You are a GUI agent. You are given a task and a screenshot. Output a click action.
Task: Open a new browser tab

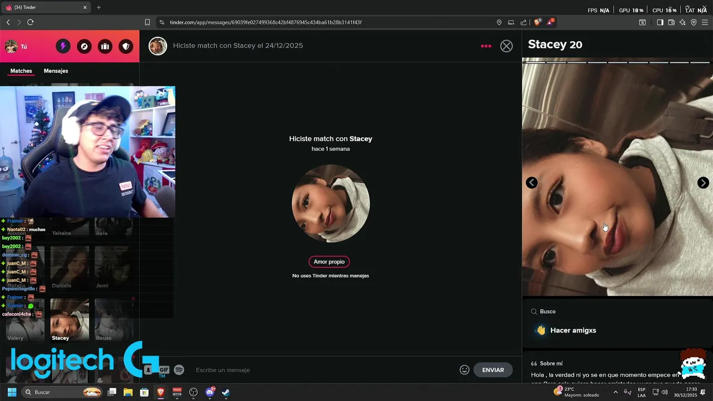coord(99,7)
